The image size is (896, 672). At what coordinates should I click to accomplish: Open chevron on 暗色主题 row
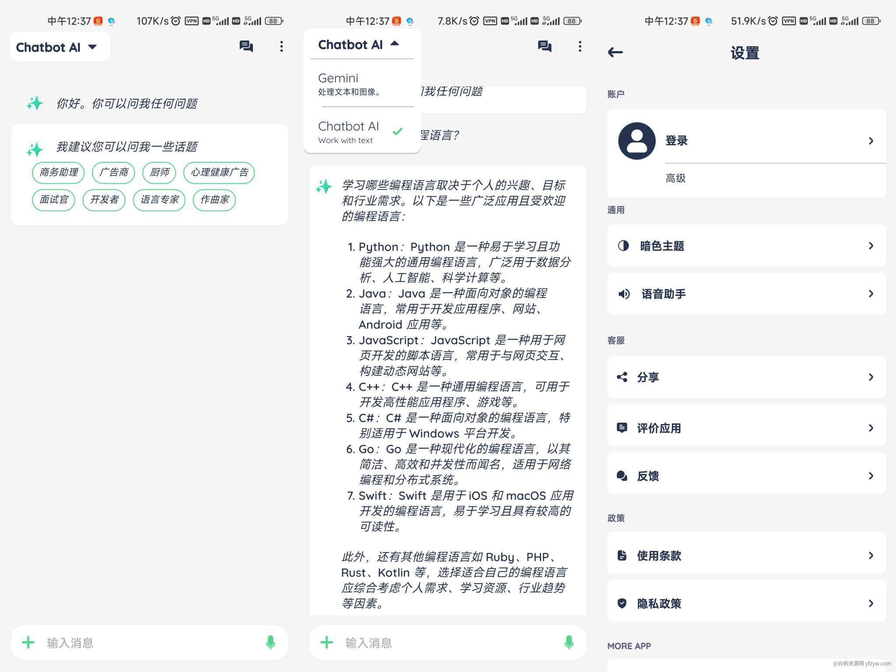tap(871, 246)
